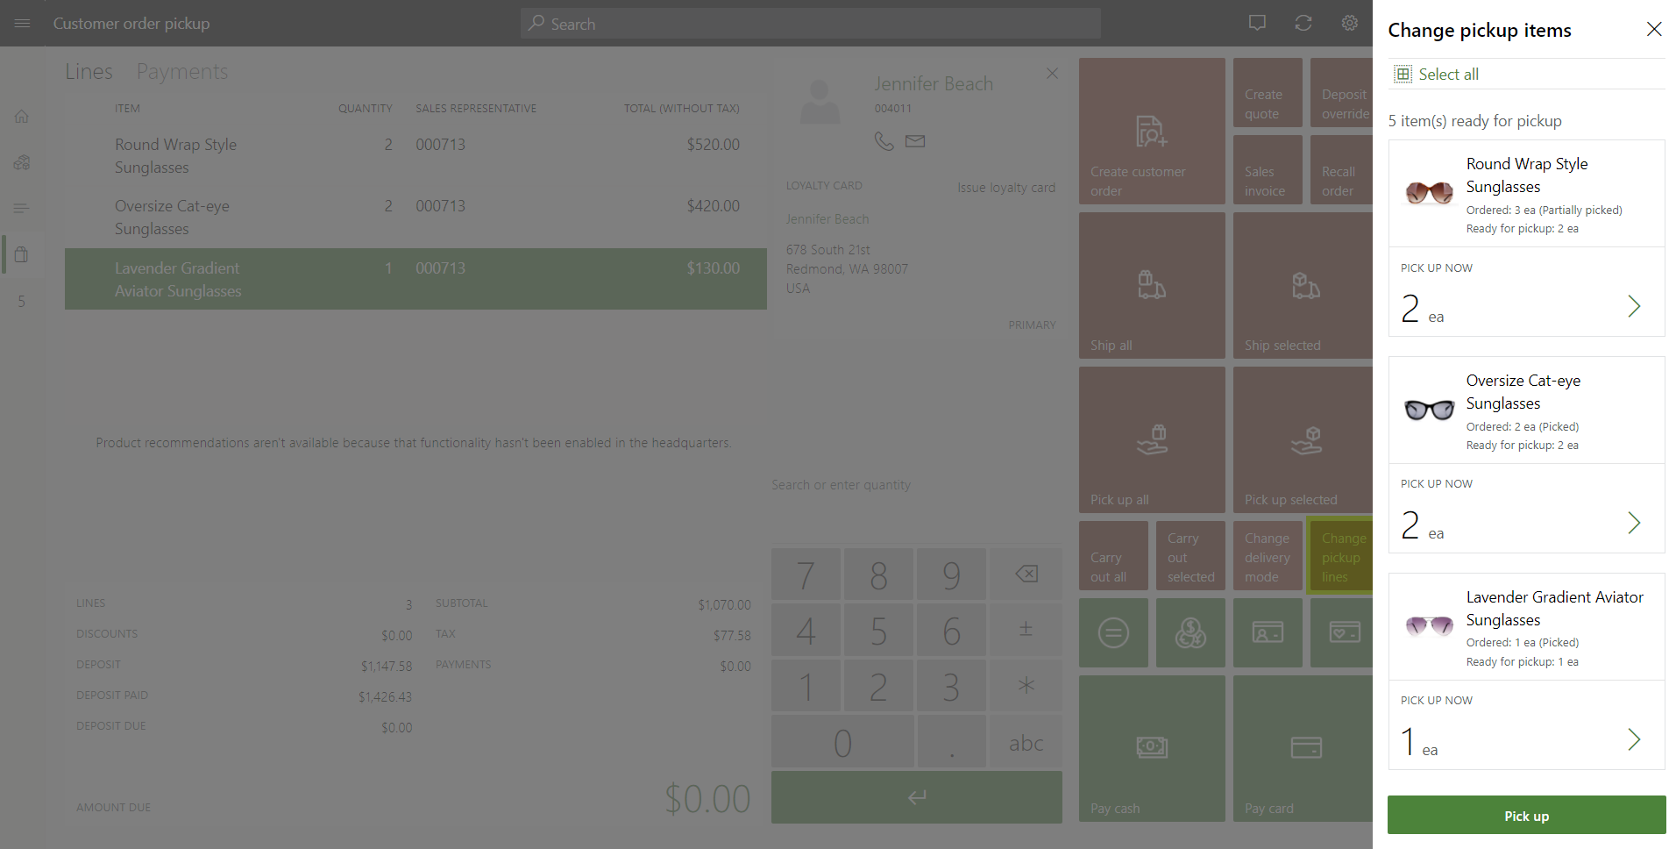
Task: Click the Pick up button
Action: click(1526, 815)
